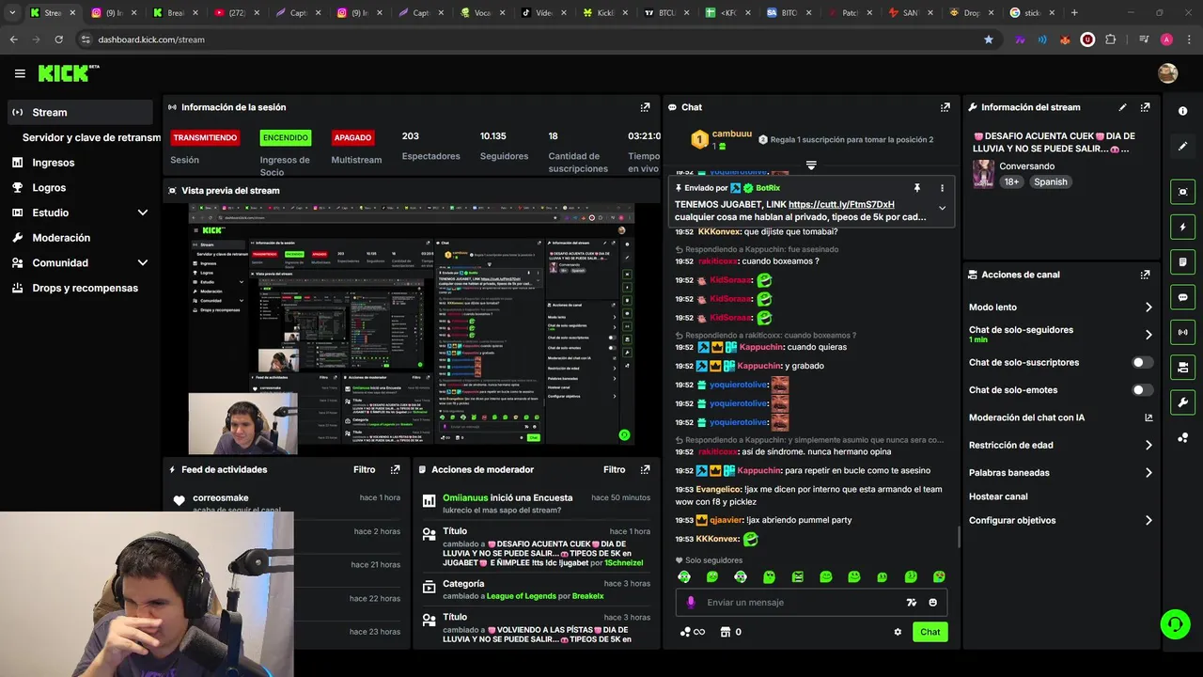Click the Spanish language tag
This screenshot has height=677, width=1203.
(x=1050, y=181)
